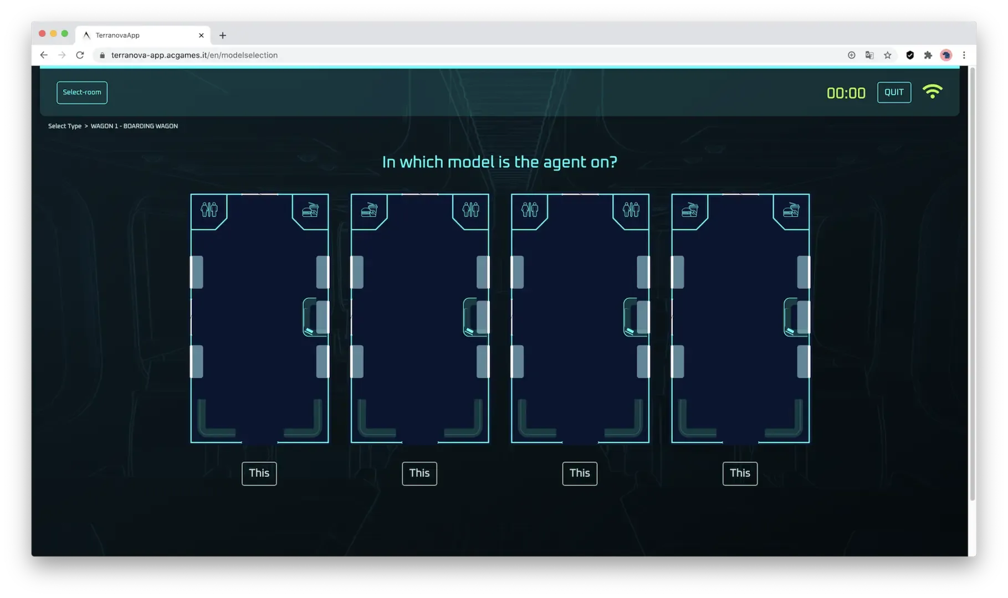Choose the first model with This button
The image size is (1008, 598).
(x=259, y=473)
